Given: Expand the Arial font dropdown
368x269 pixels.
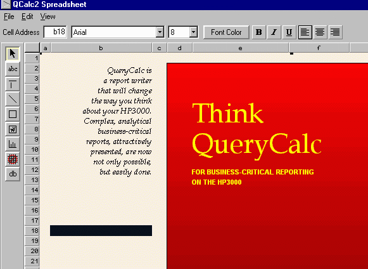Looking at the screenshot, I should click(160, 32).
